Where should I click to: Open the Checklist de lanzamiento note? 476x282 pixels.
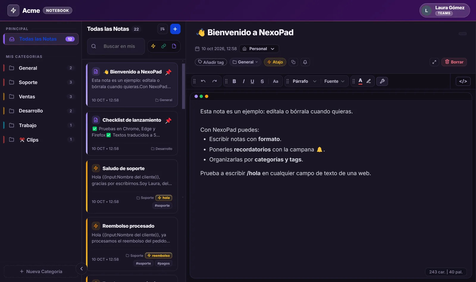132,133
